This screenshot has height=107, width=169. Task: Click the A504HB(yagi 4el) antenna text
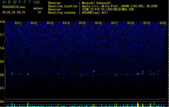[x=95, y=13]
